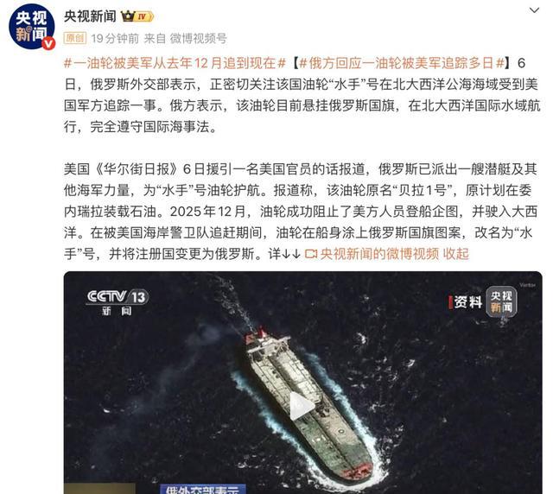Click the orange verified V badge

[49, 44]
